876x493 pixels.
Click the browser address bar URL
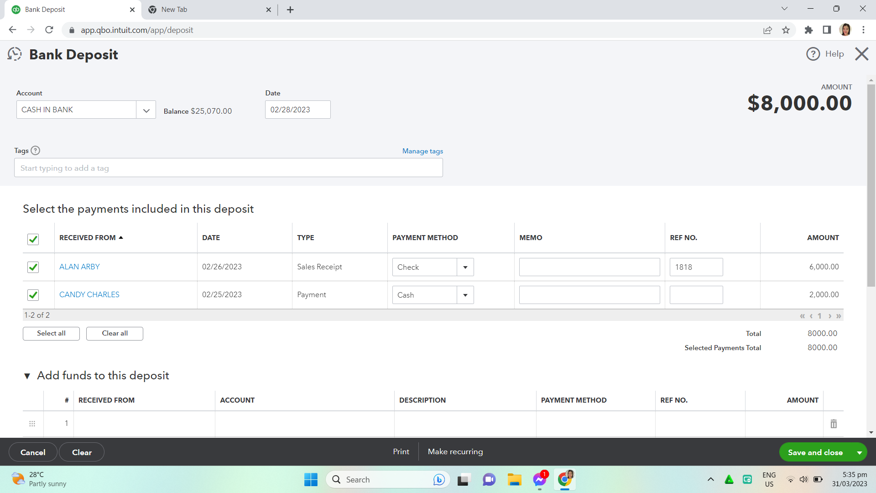[x=137, y=30]
